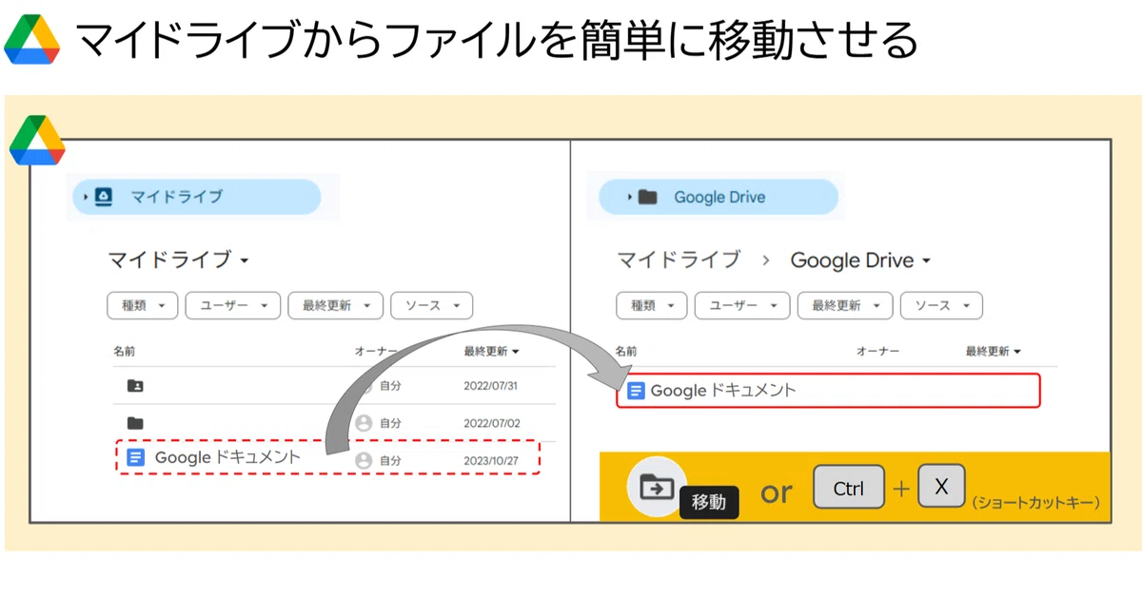
Task: Select Google ドキュメント file in left pane
Action: click(x=328, y=457)
